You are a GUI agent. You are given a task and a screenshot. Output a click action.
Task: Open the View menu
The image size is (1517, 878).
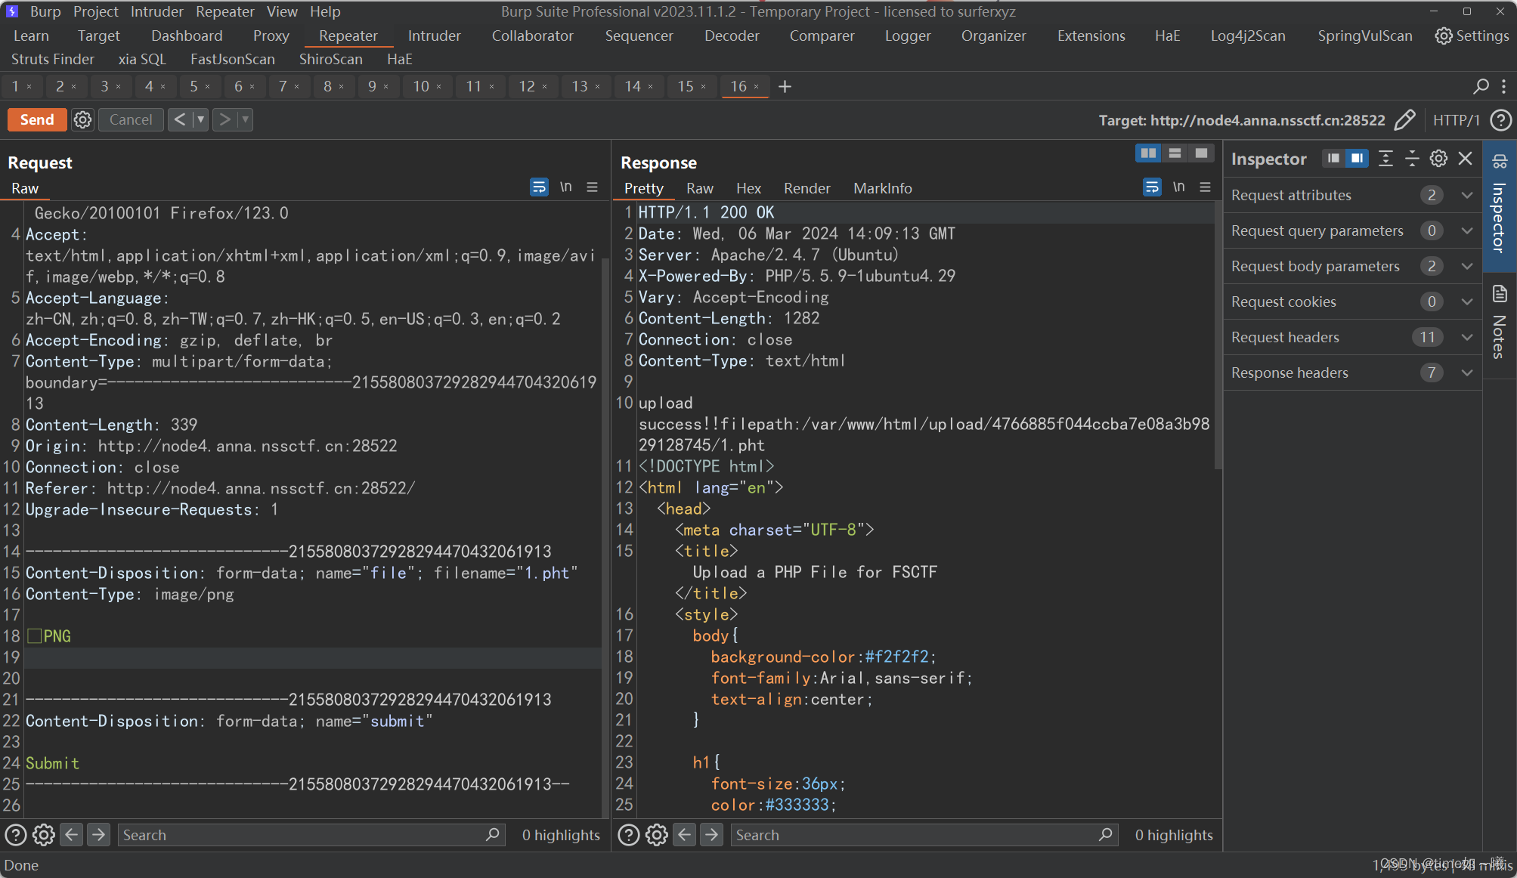282,11
